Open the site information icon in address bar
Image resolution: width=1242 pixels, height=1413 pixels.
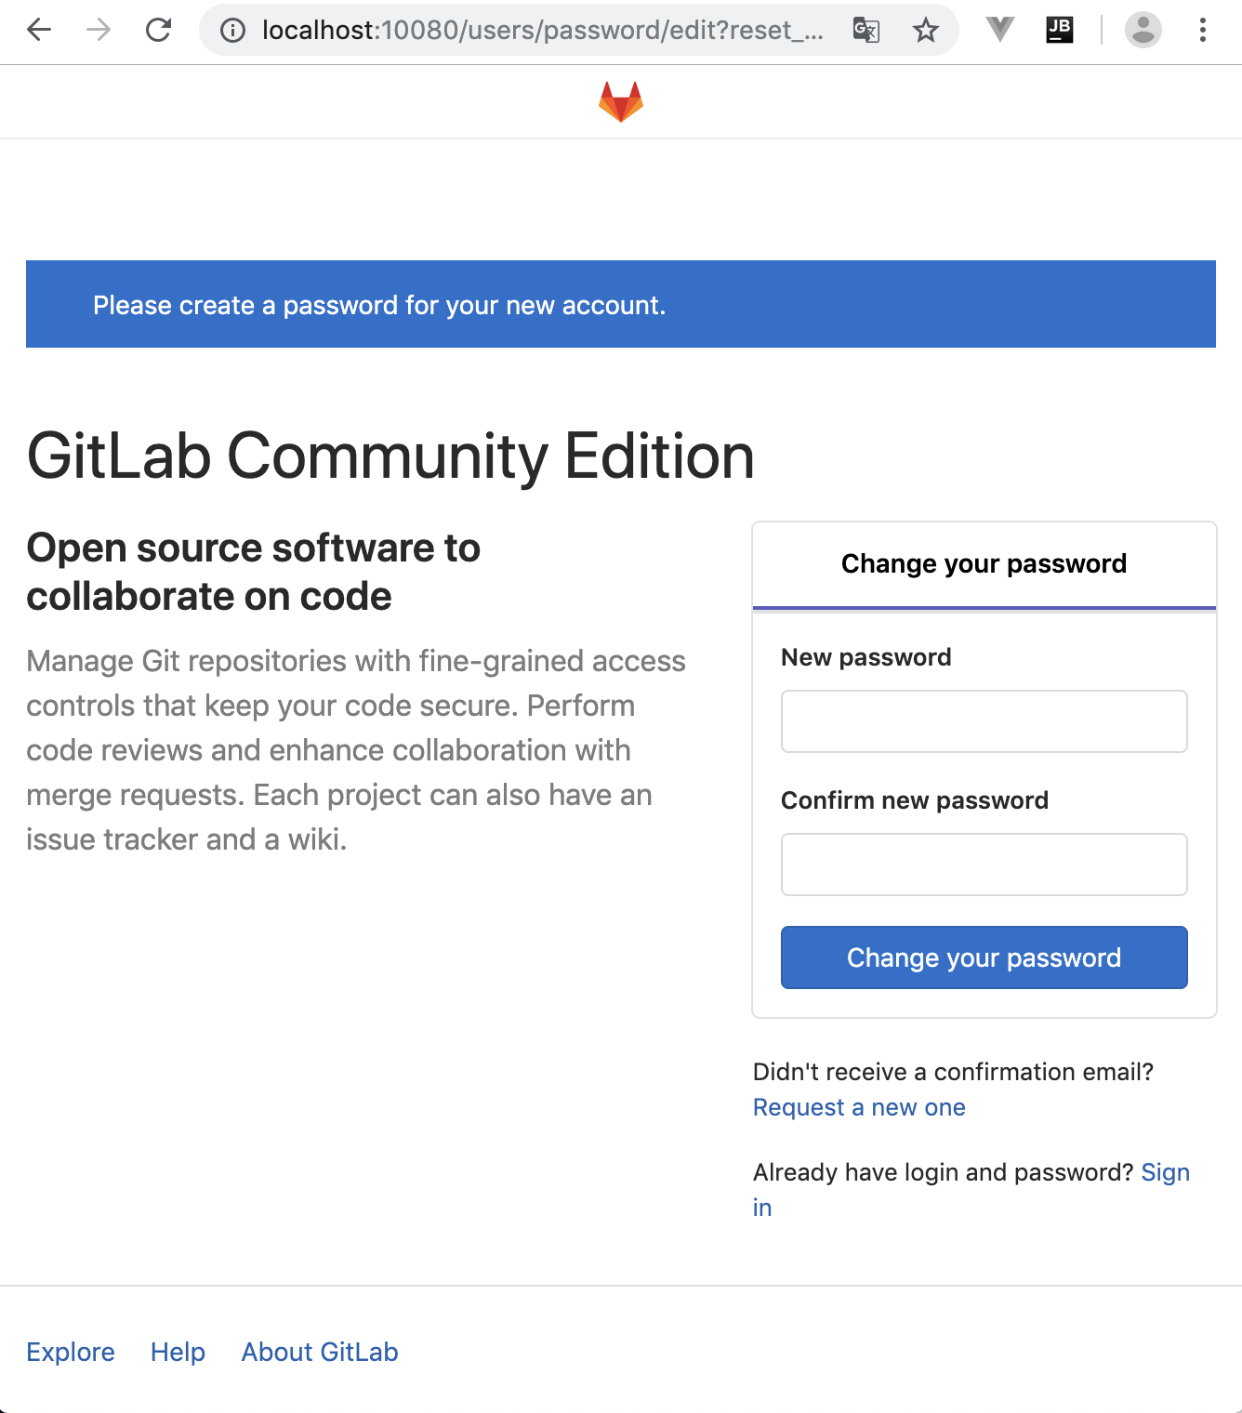[x=232, y=31]
